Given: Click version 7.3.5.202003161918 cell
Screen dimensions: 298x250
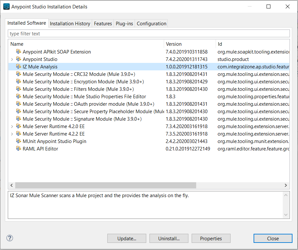Looking at the screenshot, I should (186, 134).
